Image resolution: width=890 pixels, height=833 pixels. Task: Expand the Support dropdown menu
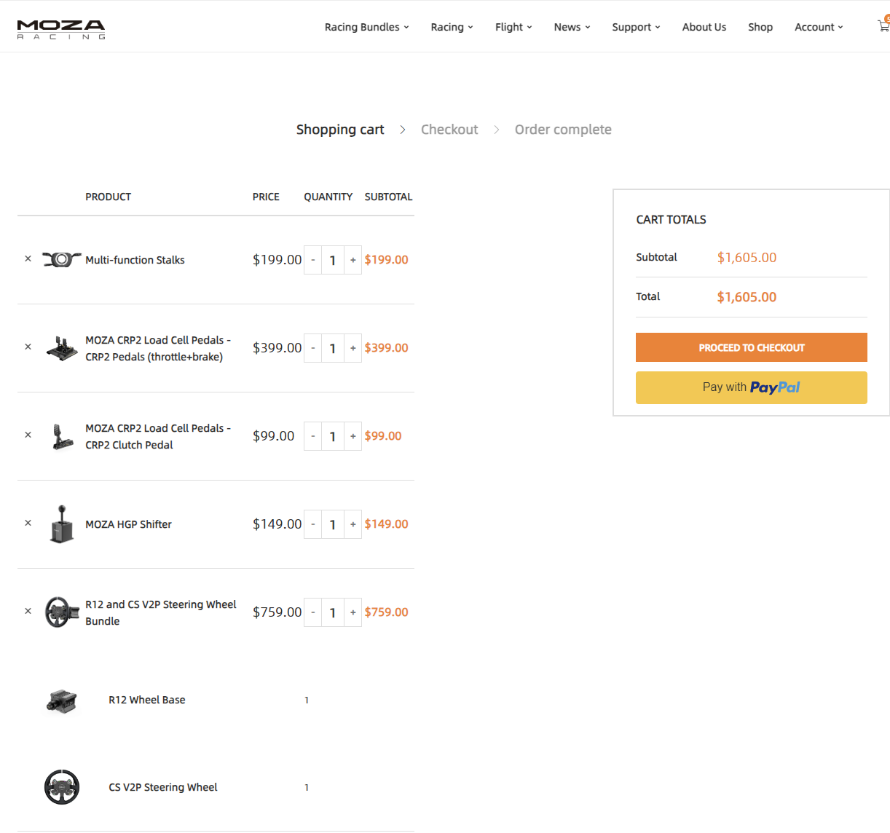coord(636,27)
